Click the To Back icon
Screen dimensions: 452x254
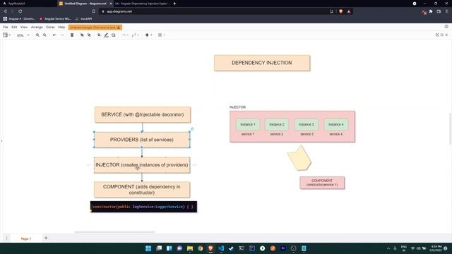pyautogui.click(x=89, y=35)
